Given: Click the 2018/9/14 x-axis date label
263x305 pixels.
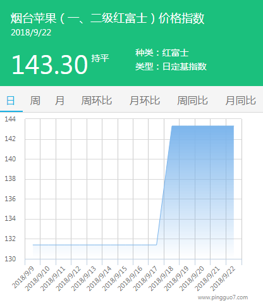Looking at the screenshot, I should (99, 278).
